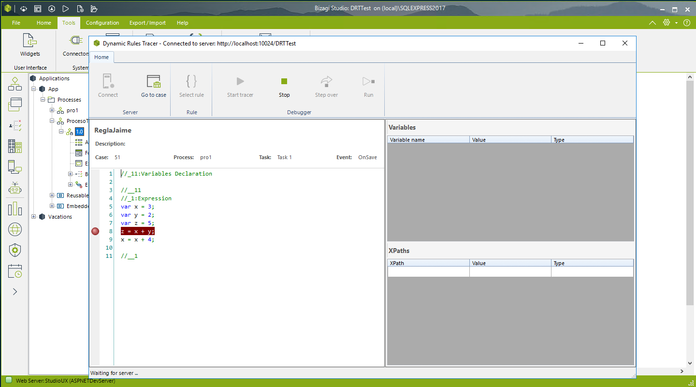Open the calendar clock scheduler icon
Screen dimensions: 696x387
(15, 271)
